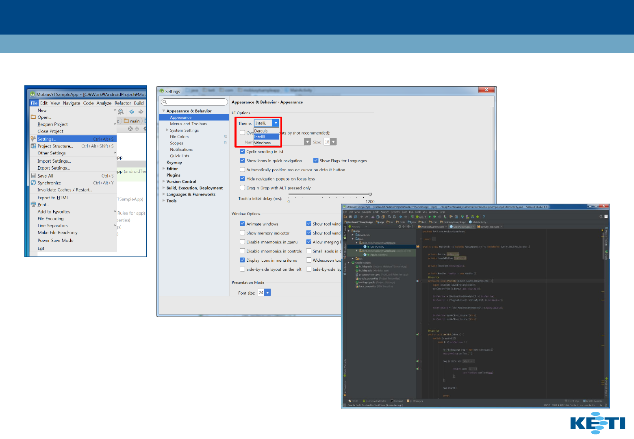The height and width of the screenshot is (439, 634).
Task: Check Disable mnemonics in menu
Action: coord(243,242)
